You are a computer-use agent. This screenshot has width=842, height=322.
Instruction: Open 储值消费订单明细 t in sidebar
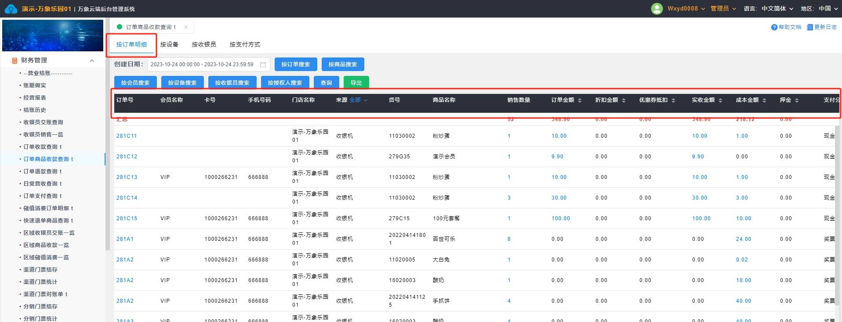pyautogui.click(x=48, y=208)
